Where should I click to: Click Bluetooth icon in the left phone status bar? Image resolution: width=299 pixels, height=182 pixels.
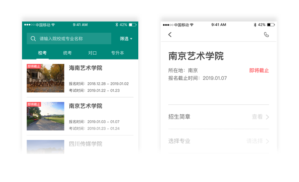(117, 25)
